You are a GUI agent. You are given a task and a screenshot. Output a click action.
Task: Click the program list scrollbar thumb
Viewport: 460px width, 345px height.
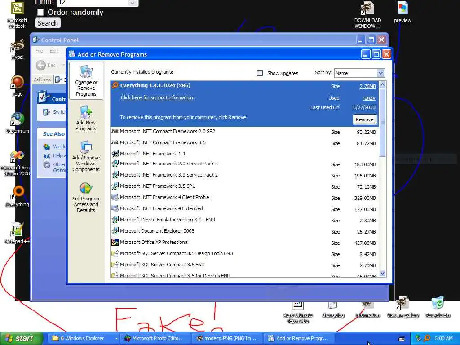click(382, 123)
